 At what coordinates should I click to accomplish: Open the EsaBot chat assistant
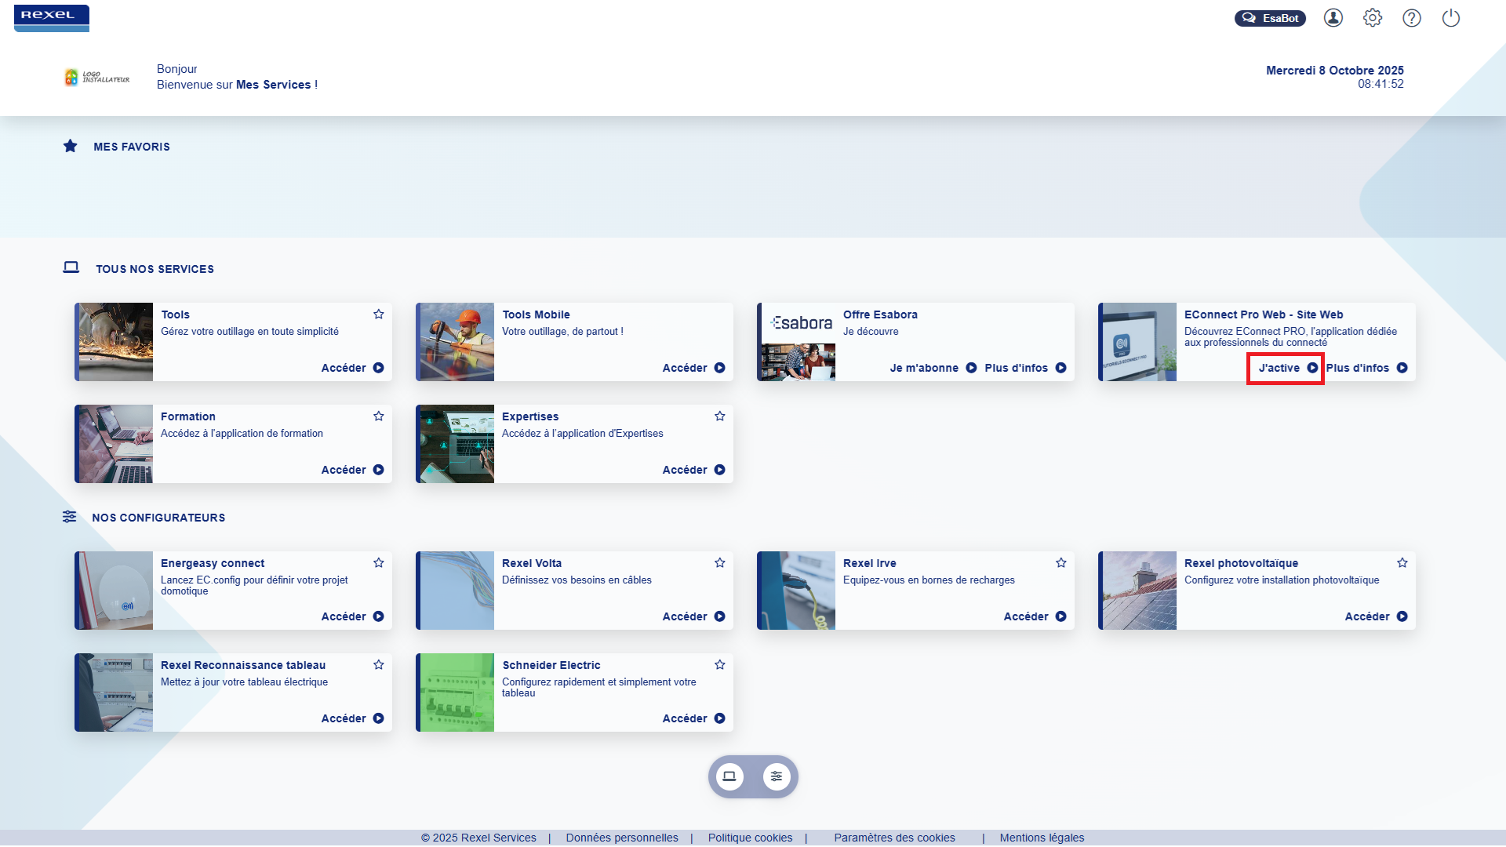coord(1270,17)
